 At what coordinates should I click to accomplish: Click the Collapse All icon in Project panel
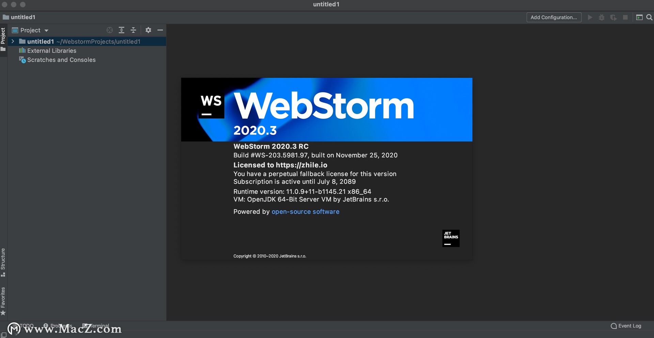[x=133, y=30]
